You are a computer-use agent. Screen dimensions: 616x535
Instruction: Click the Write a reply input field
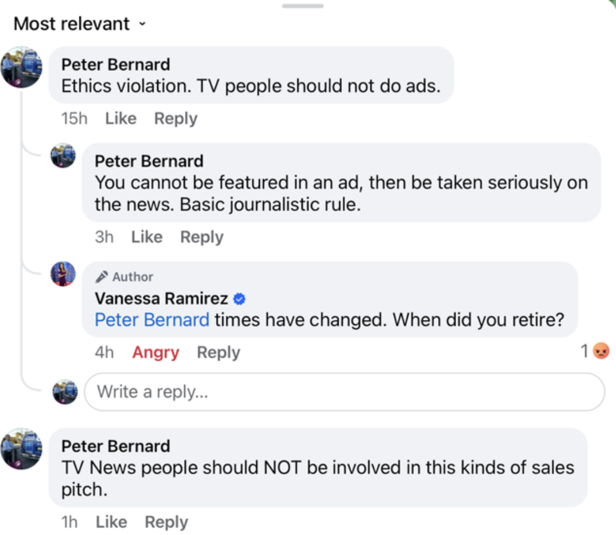[x=344, y=392]
